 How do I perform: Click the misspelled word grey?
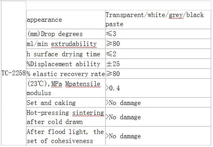click(x=176, y=15)
